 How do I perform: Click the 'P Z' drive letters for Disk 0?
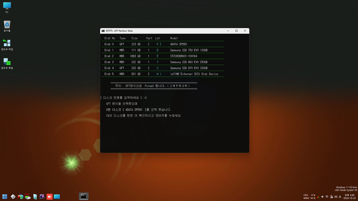pyautogui.click(x=159, y=44)
